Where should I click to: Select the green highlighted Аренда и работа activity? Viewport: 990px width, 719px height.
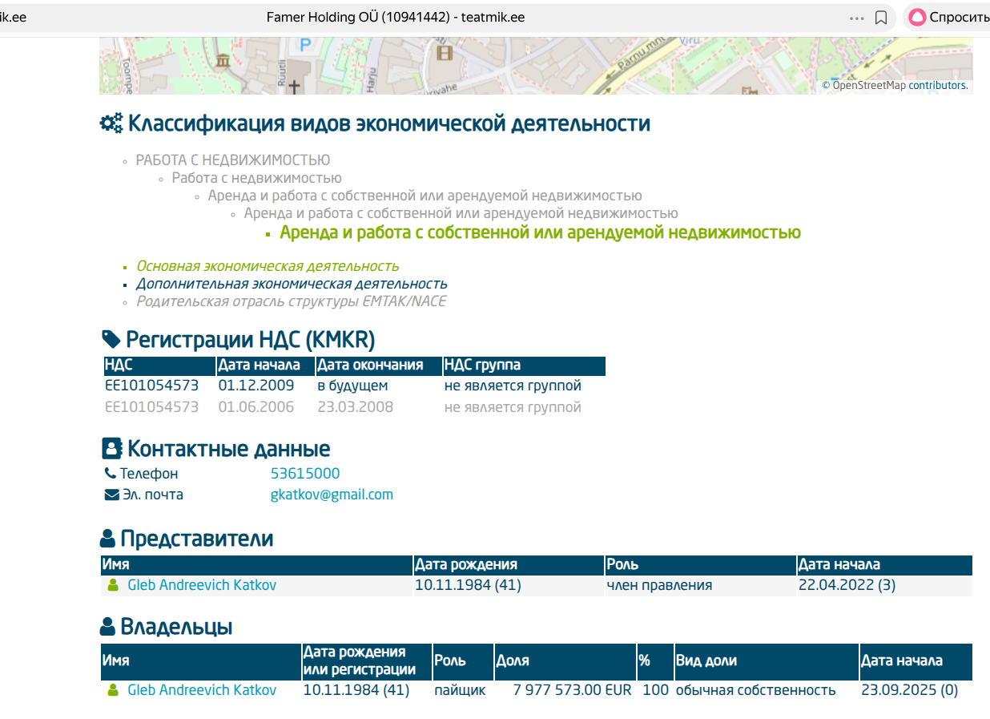pos(540,233)
